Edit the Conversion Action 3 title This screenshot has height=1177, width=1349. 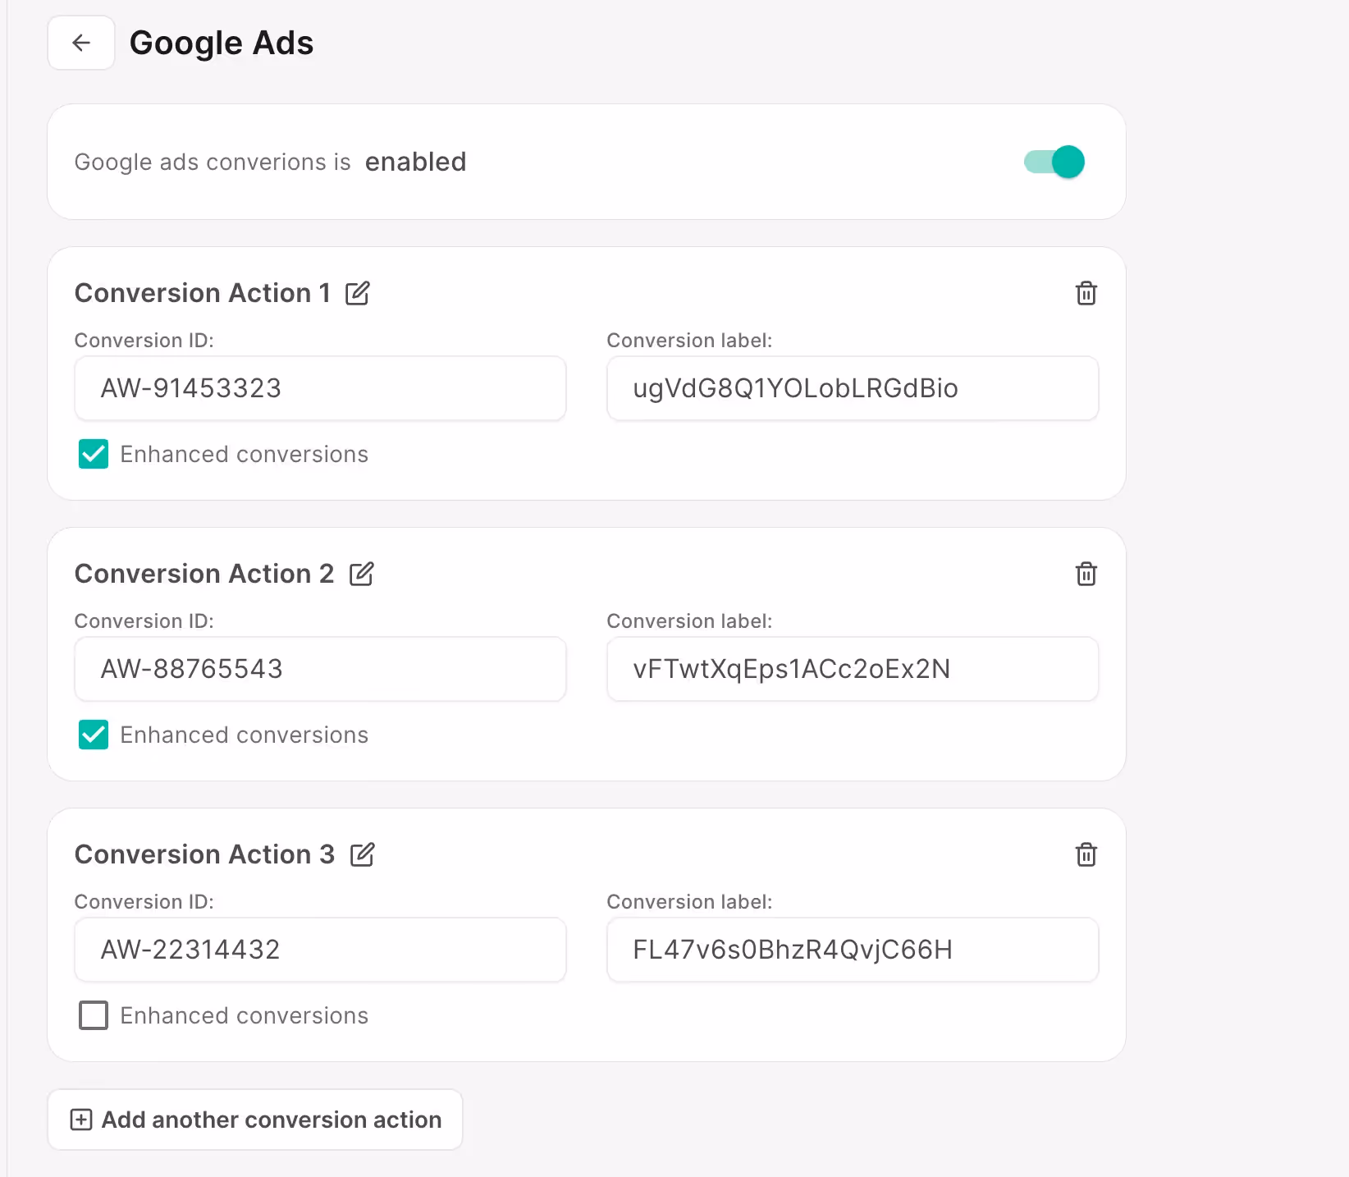pos(363,854)
